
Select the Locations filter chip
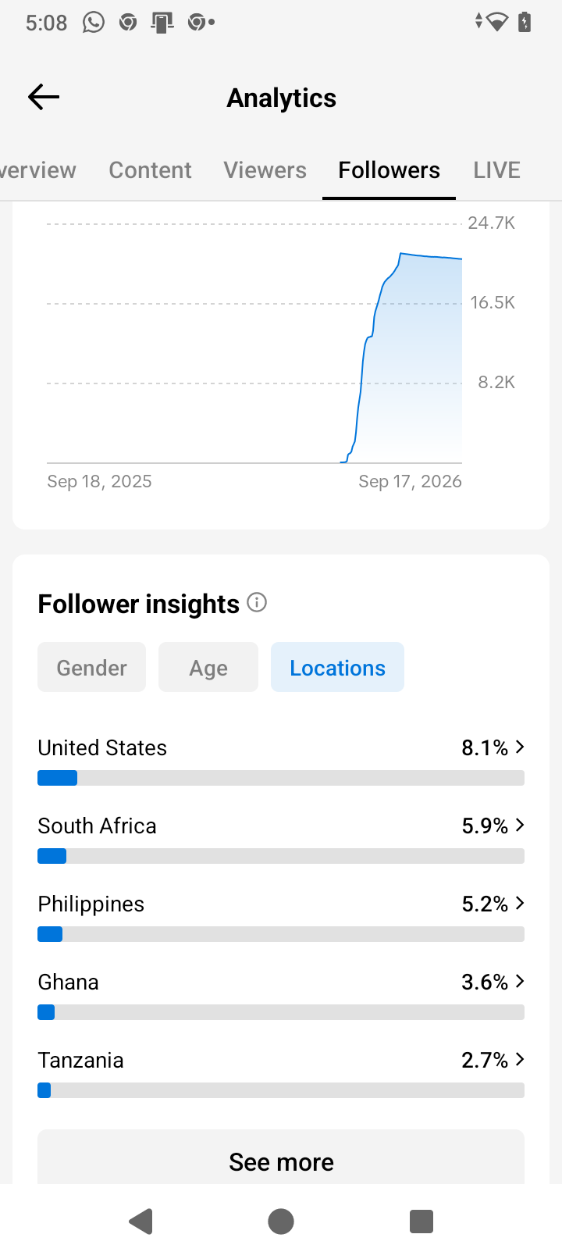(337, 667)
